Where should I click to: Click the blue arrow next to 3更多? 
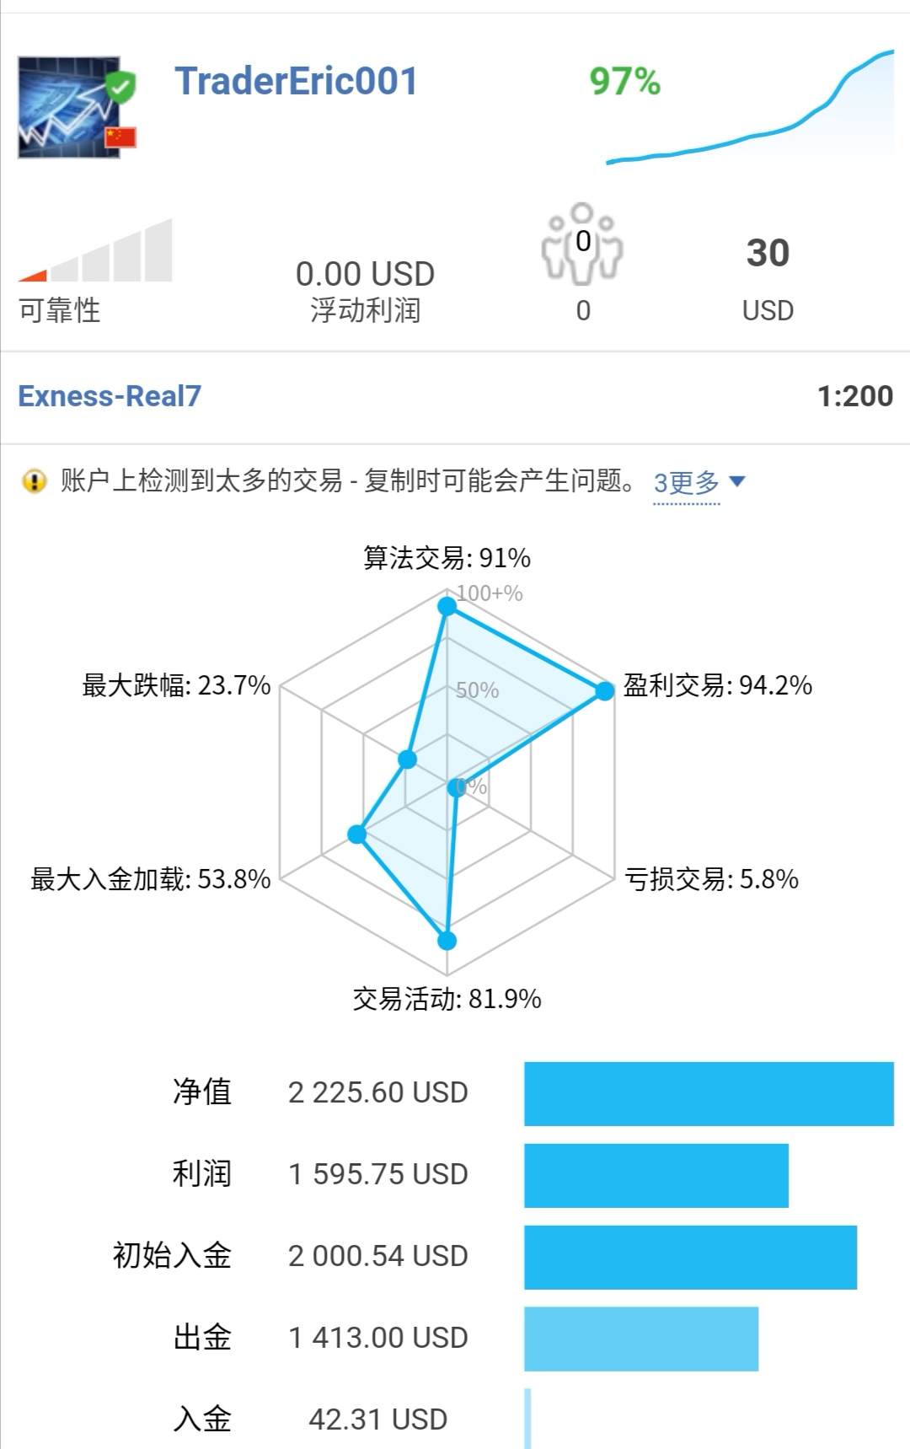coord(737,481)
